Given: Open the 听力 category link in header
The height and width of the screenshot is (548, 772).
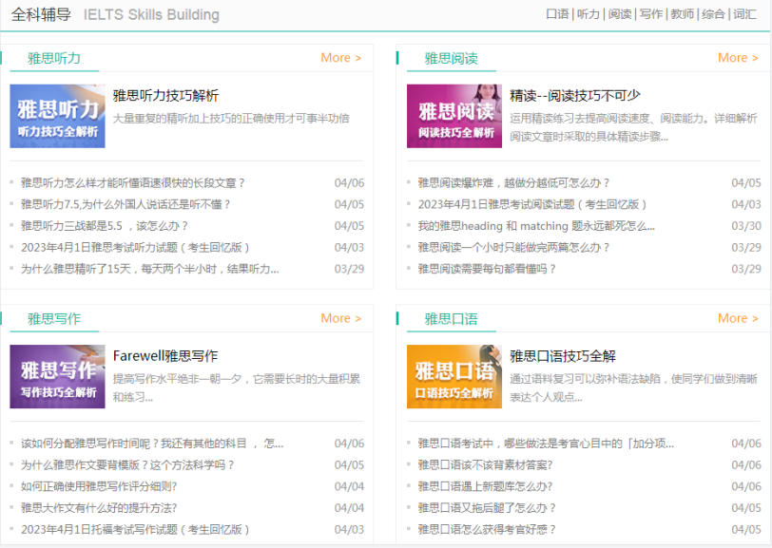Looking at the screenshot, I should (x=589, y=14).
